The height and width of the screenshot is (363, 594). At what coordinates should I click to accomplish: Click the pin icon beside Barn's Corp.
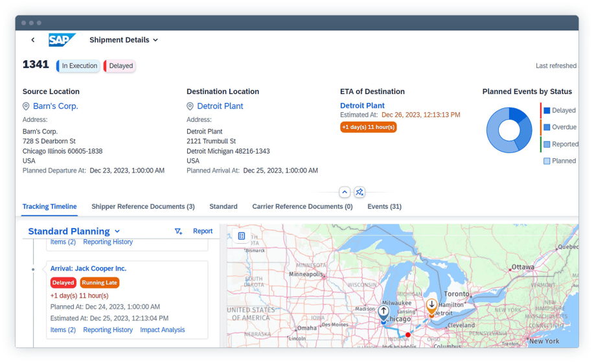click(26, 106)
